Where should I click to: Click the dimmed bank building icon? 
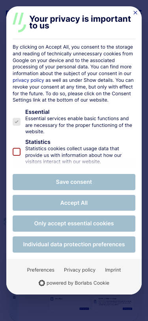point(14,297)
